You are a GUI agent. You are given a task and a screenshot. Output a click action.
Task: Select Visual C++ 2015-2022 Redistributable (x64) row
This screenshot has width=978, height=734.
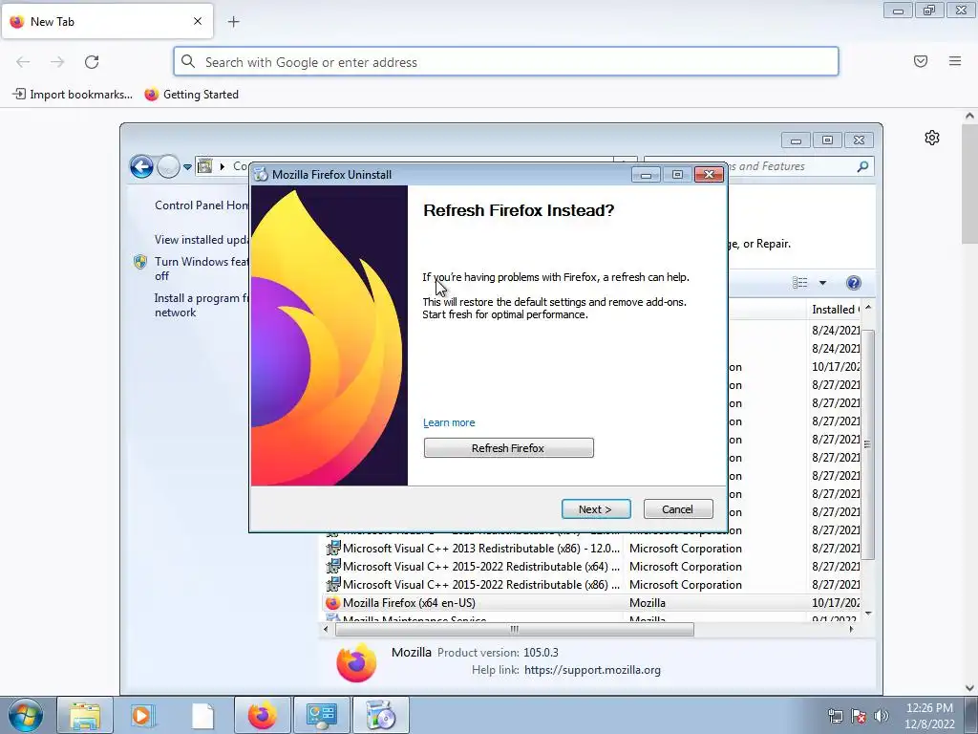tap(592, 567)
